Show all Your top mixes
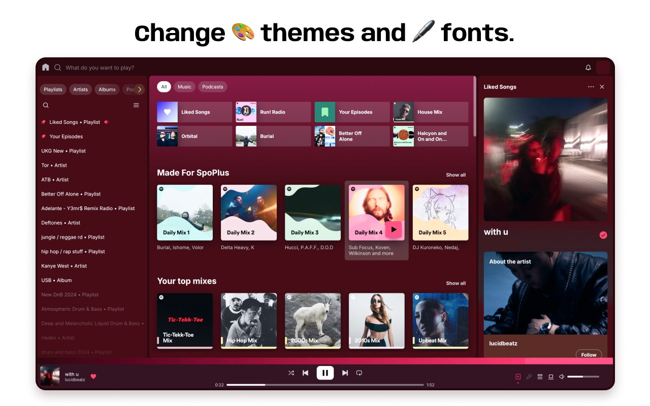Viewport: 650px width, 406px height. [456, 283]
